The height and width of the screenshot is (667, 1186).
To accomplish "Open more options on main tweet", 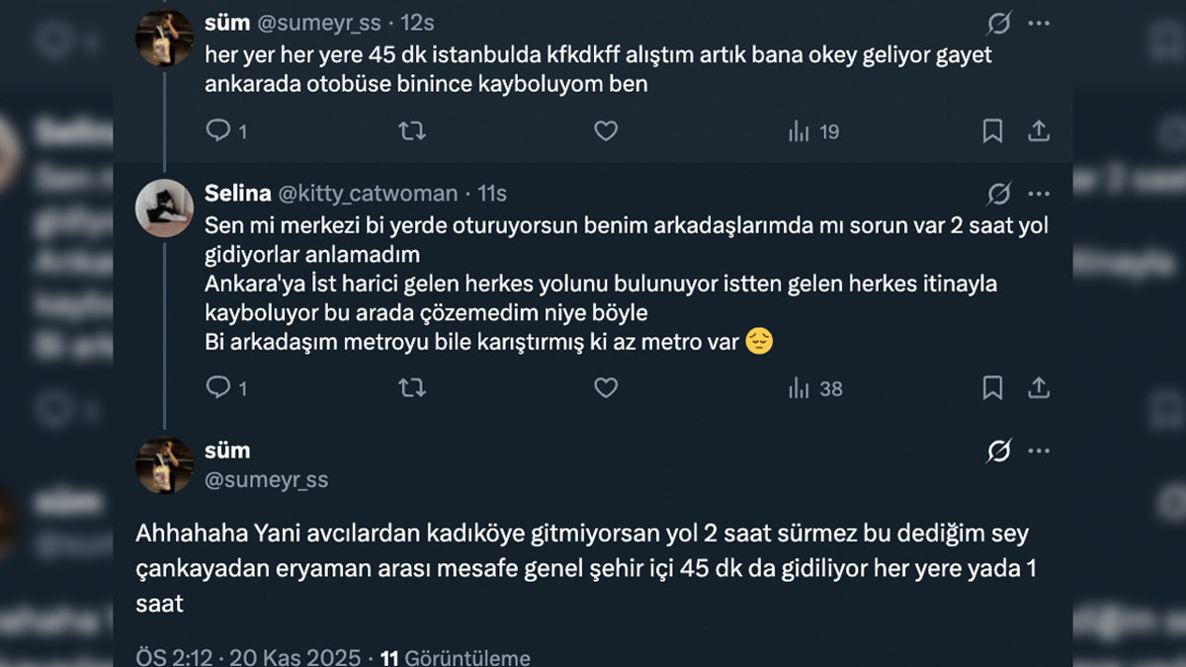I will point(1039,452).
